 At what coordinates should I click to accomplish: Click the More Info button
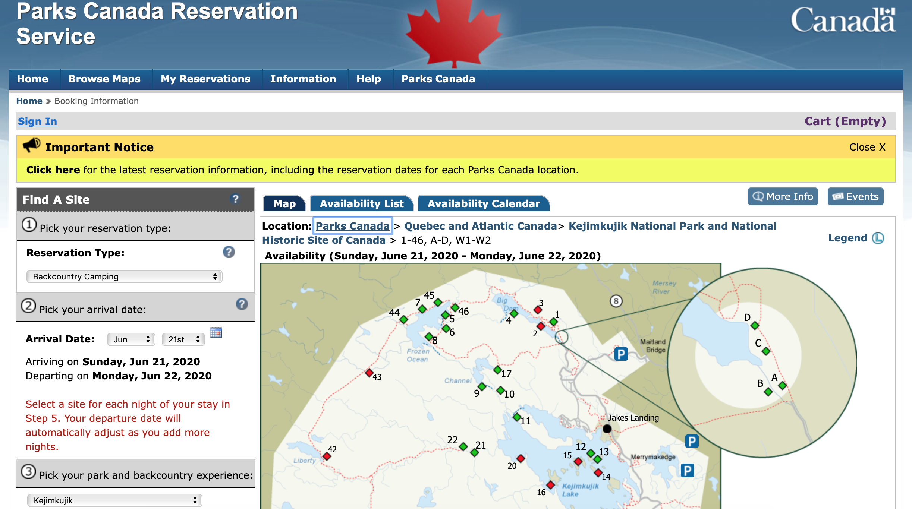pyautogui.click(x=783, y=196)
